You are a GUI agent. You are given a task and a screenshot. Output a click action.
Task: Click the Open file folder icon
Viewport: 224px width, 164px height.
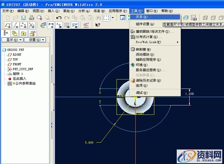click(16, 18)
